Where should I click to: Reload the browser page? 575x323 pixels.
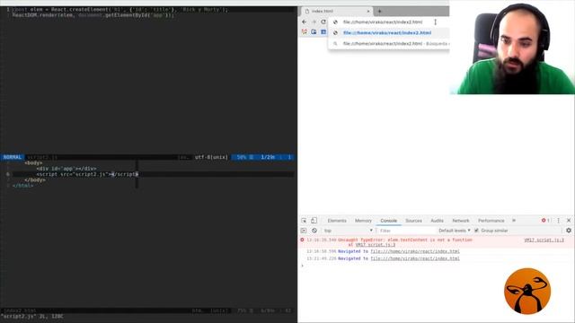pos(323,22)
